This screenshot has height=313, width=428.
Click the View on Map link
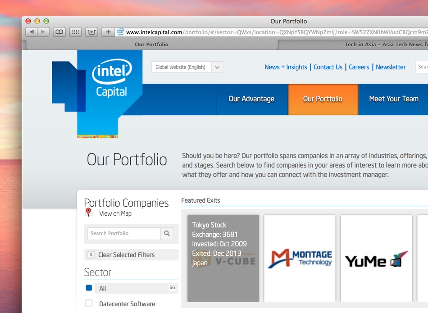pos(115,213)
